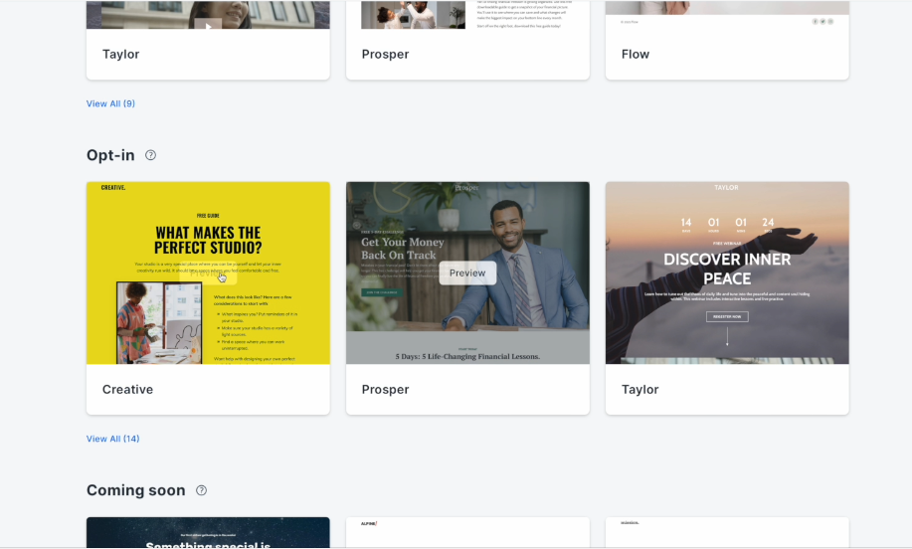Click View All (9) link

(x=110, y=103)
